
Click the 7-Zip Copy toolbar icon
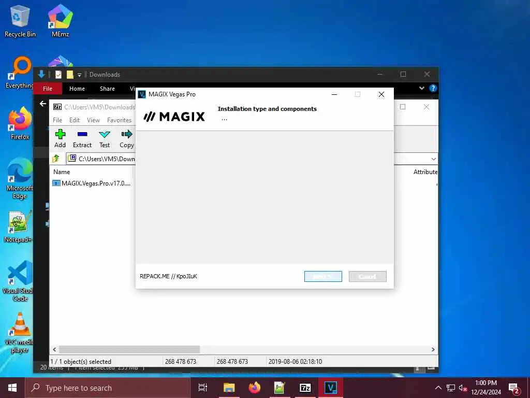point(127,139)
